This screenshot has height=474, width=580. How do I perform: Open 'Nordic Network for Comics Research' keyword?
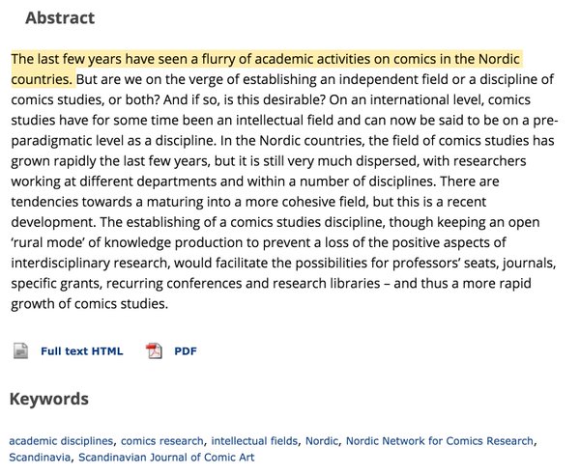(440, 441)
